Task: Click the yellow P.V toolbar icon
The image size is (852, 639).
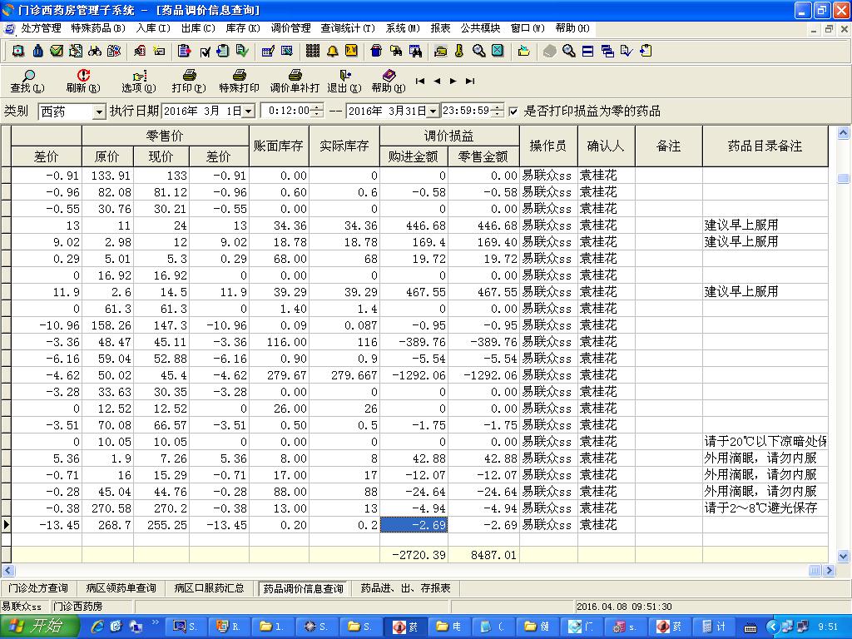Action: pos(352,51)
